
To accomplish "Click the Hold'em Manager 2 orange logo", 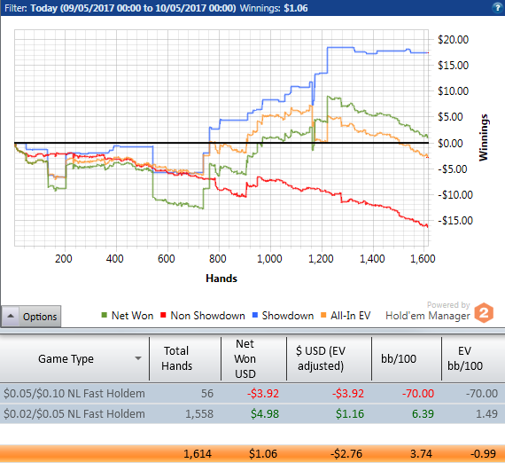I will pos(484,312).
